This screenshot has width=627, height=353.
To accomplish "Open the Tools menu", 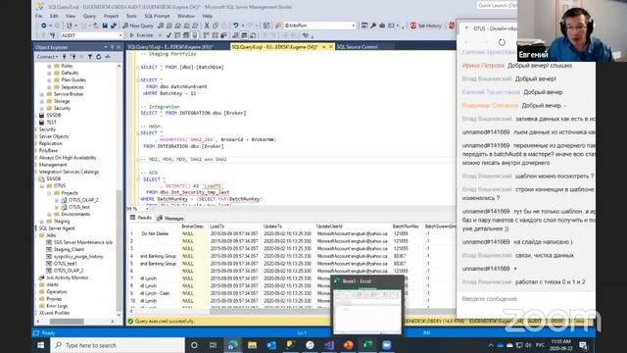I will [131, 16].
